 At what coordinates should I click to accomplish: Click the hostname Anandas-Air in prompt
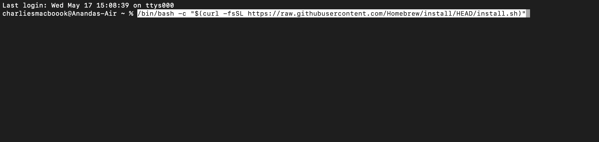tap(94, 14)
